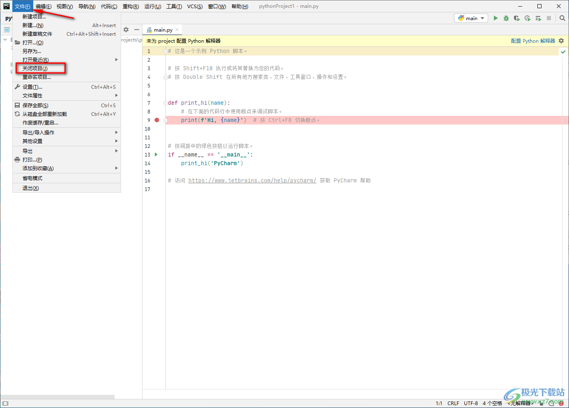Open Search Everywhere magnifier icon
Viewport: 569px width, 408px height.
click(x=562, y=18)
